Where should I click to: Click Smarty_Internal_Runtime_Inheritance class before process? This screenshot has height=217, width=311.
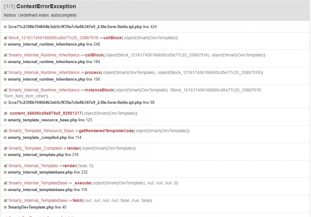point(44,73)
